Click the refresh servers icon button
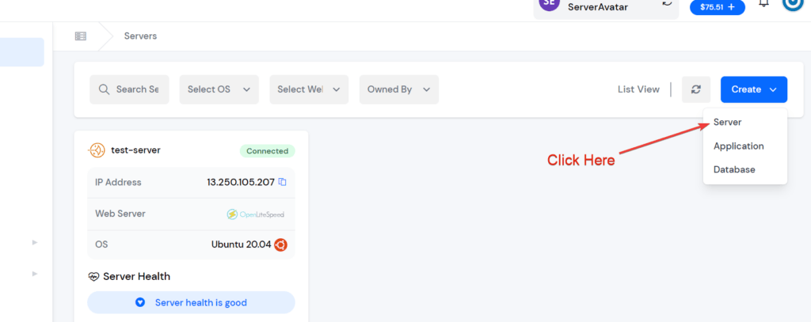811x322 pixels. point(695,89)
